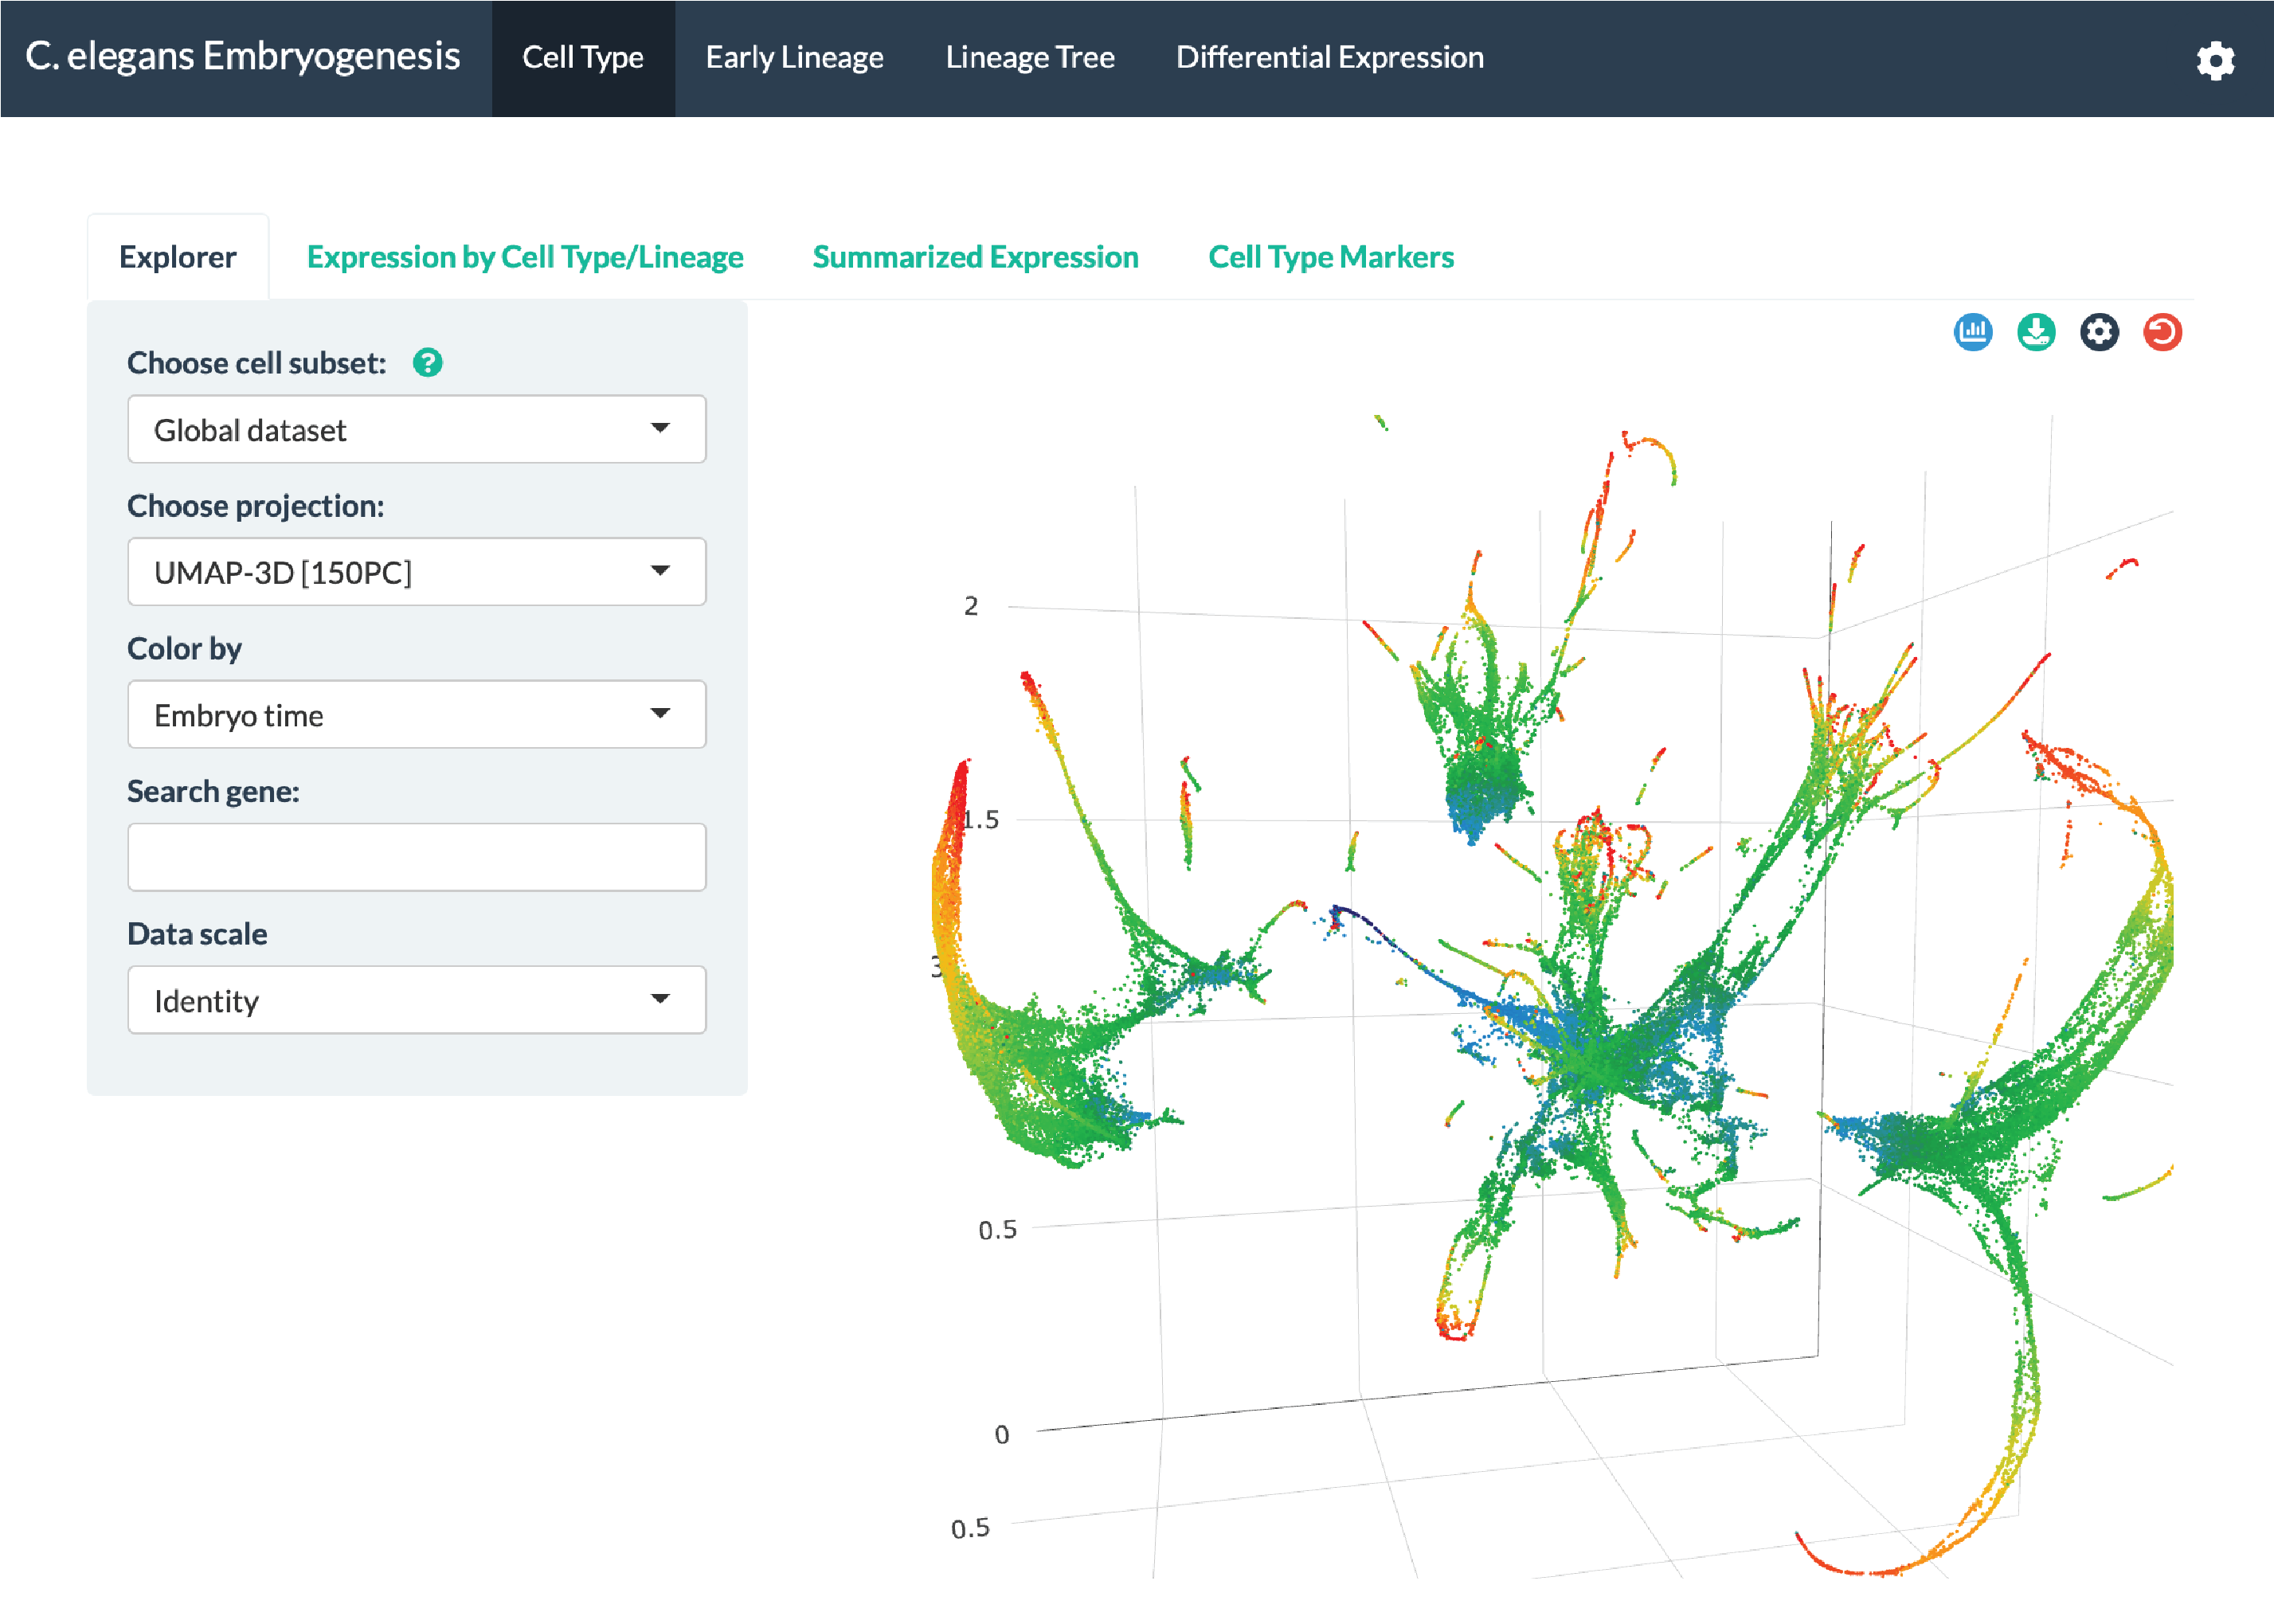Expand the Global dataset dropdown
The height and width of the screenshot is (1624, 2274).
(416, 429)
